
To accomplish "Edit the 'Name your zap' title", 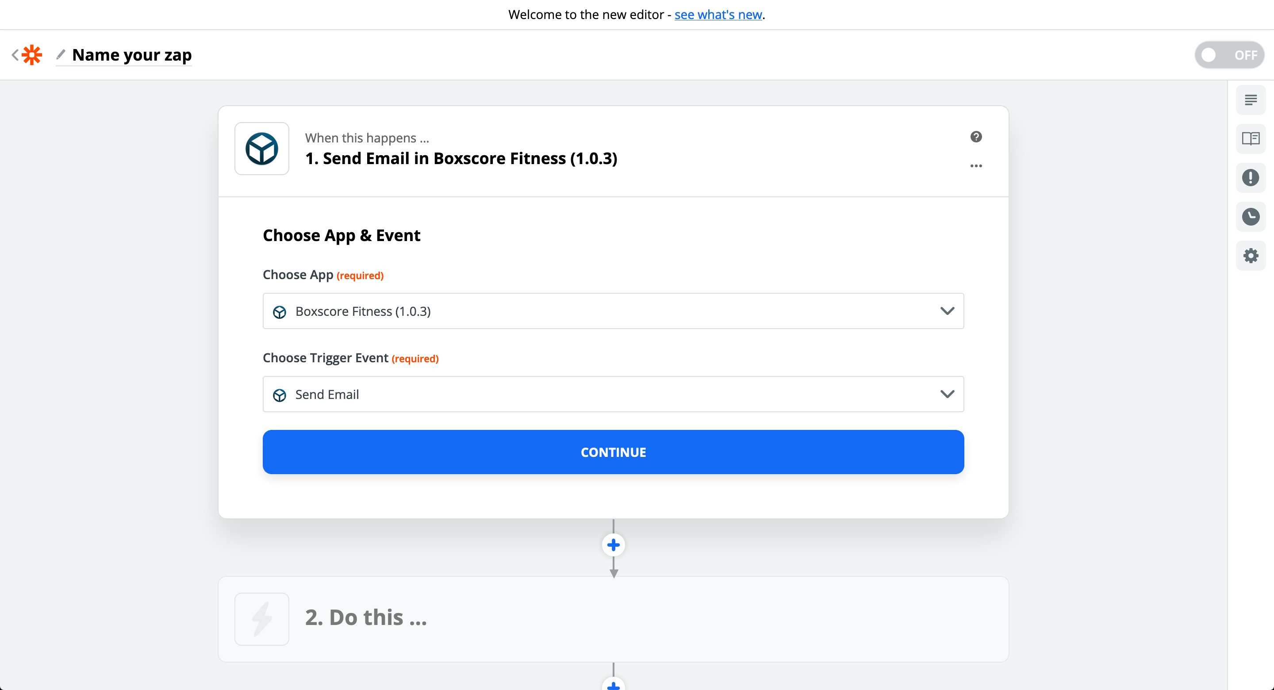I will (x=131, y=55).
